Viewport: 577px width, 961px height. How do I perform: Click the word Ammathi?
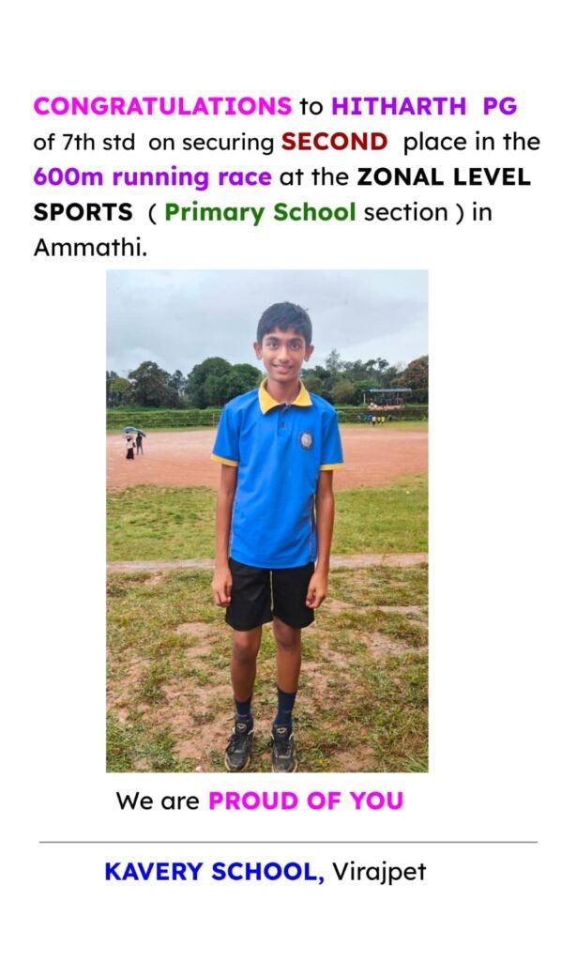tap(90, 248)
